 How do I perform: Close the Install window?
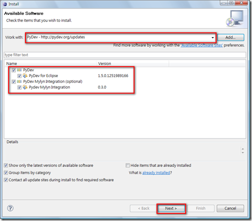[241, 3]
